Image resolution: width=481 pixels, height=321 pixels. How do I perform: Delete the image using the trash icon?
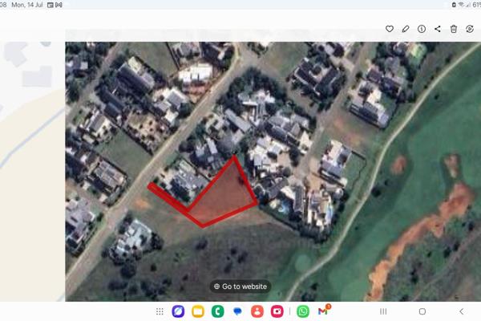(x=454, y=29)
